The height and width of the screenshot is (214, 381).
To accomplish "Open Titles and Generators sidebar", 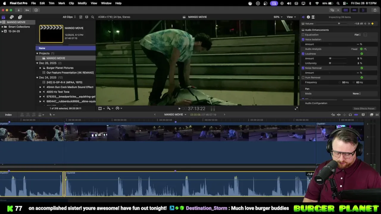I will pyautogui.click(x=20, y=17).
